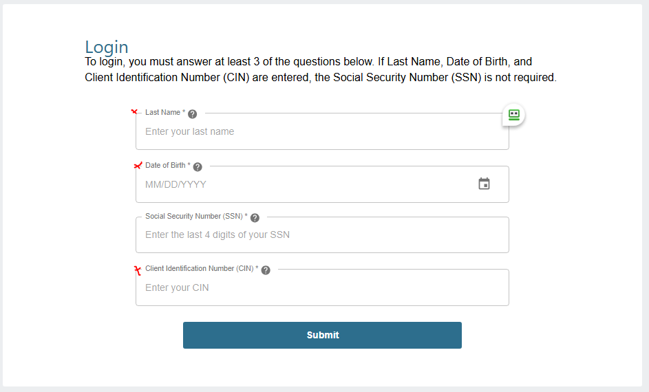Click the red mark beside Client Identification Number
Image resolution: width=649 pixels, height=392 pixels.
(138, 270)
